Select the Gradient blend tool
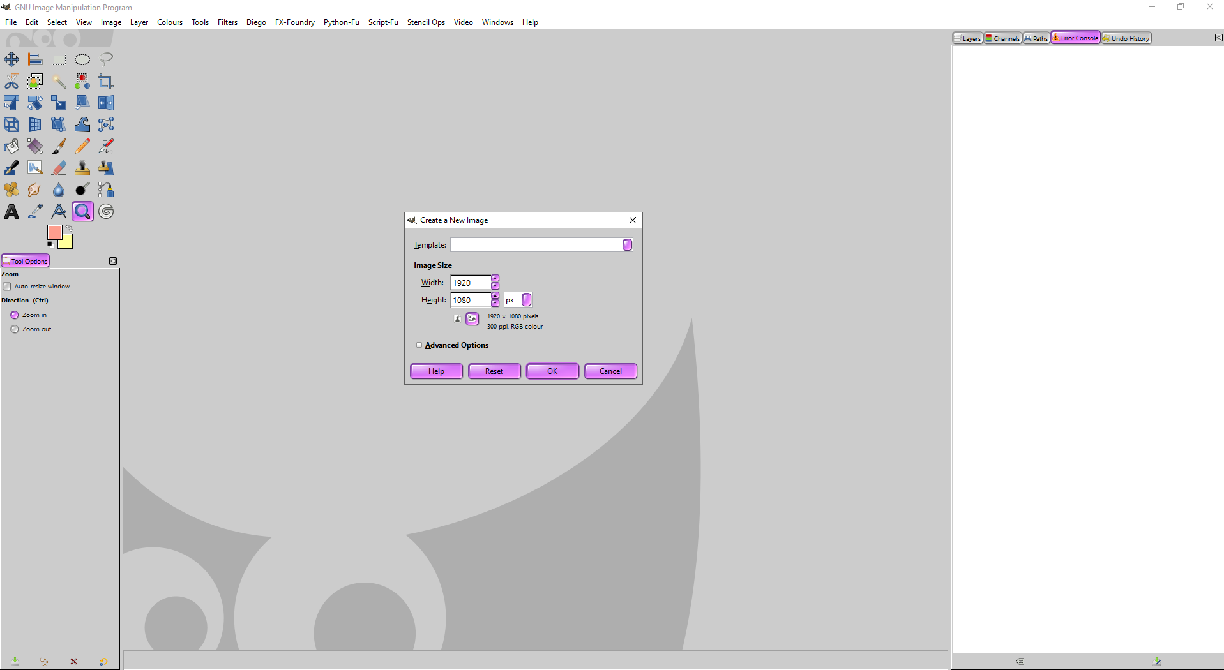 pyautogui.click(x=35, y=146)
